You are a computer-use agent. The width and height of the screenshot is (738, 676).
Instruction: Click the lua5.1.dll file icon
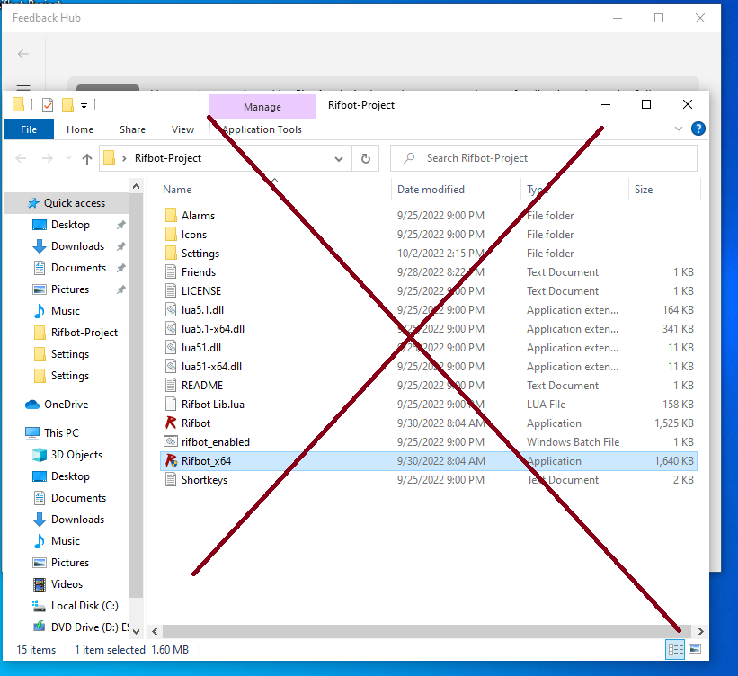pyautogui.click(x=171, y=310)
